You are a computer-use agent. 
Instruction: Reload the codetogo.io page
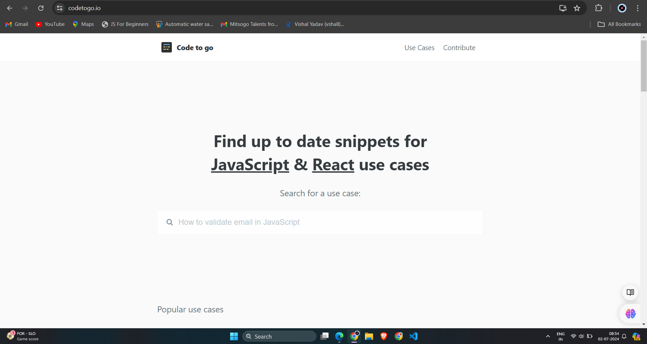pyautogui.click(x=41, y=8)
